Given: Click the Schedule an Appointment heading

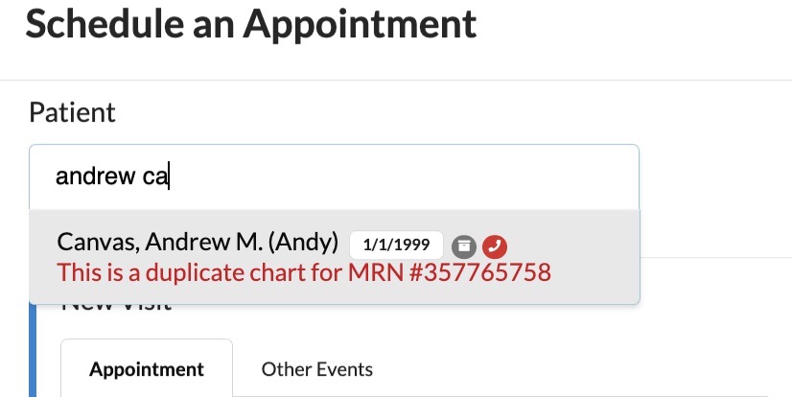Looking at the screenshot, I should [x=250, y=24].
